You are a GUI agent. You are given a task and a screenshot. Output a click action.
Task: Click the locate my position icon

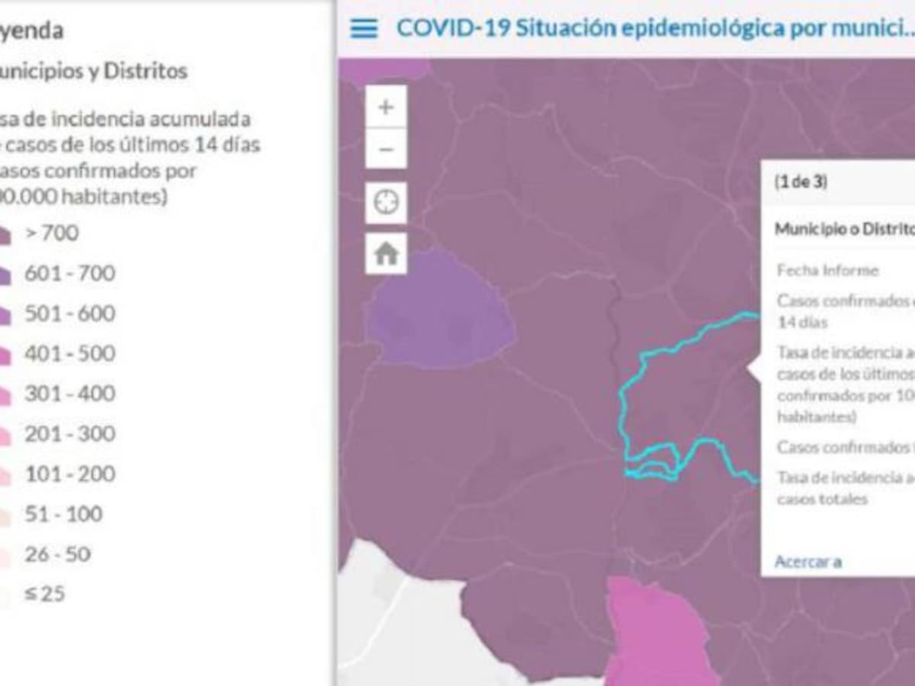[x=386, y=203]
